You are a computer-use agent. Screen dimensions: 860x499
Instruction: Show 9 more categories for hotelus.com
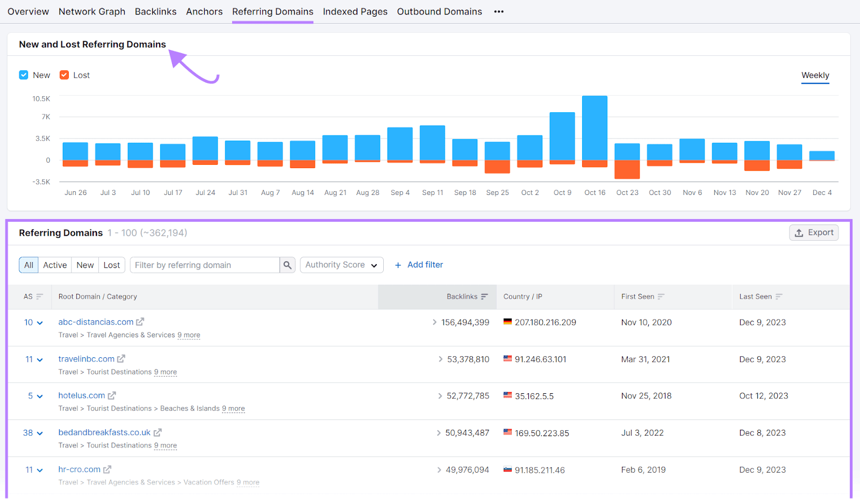coord(233,409)
